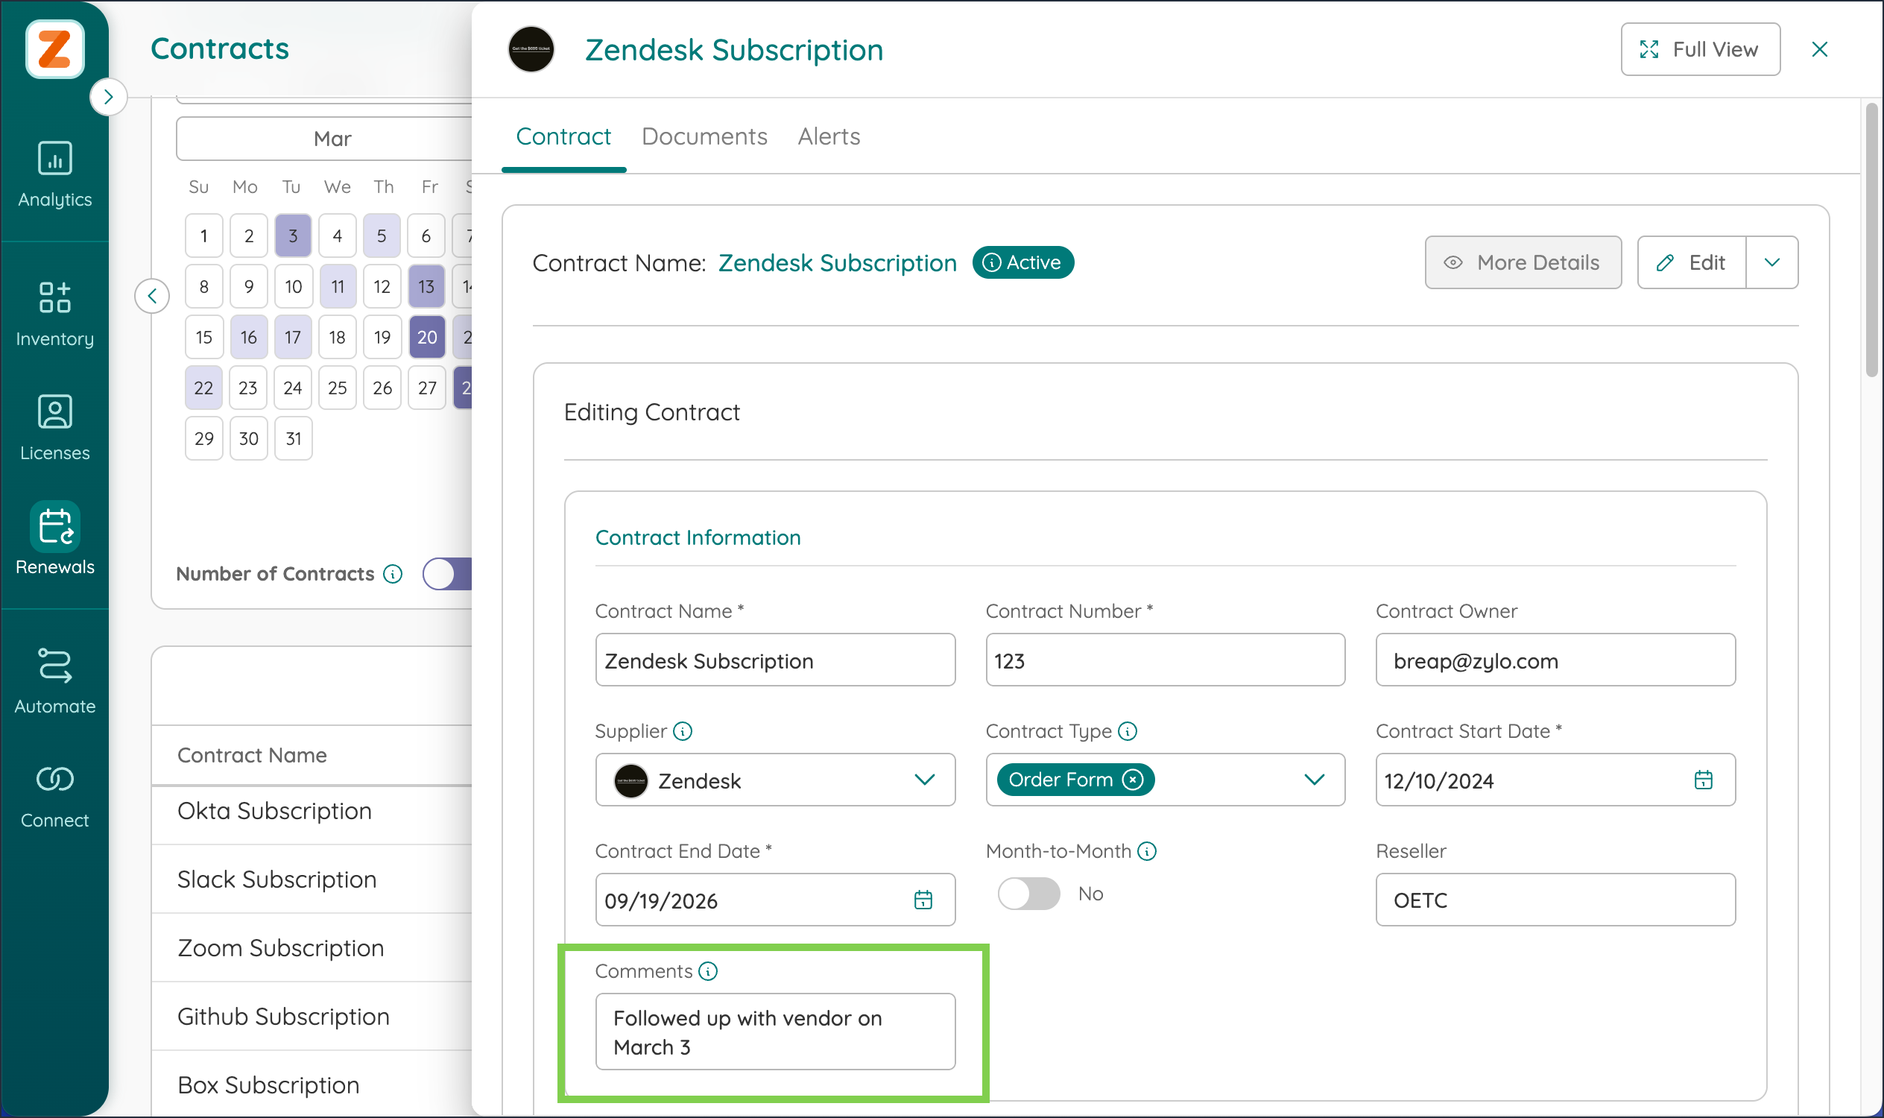Open Analytics in the sidebar
Image resolution: width=1884 pixels, height=1118 pixels.
pos(54,174)
